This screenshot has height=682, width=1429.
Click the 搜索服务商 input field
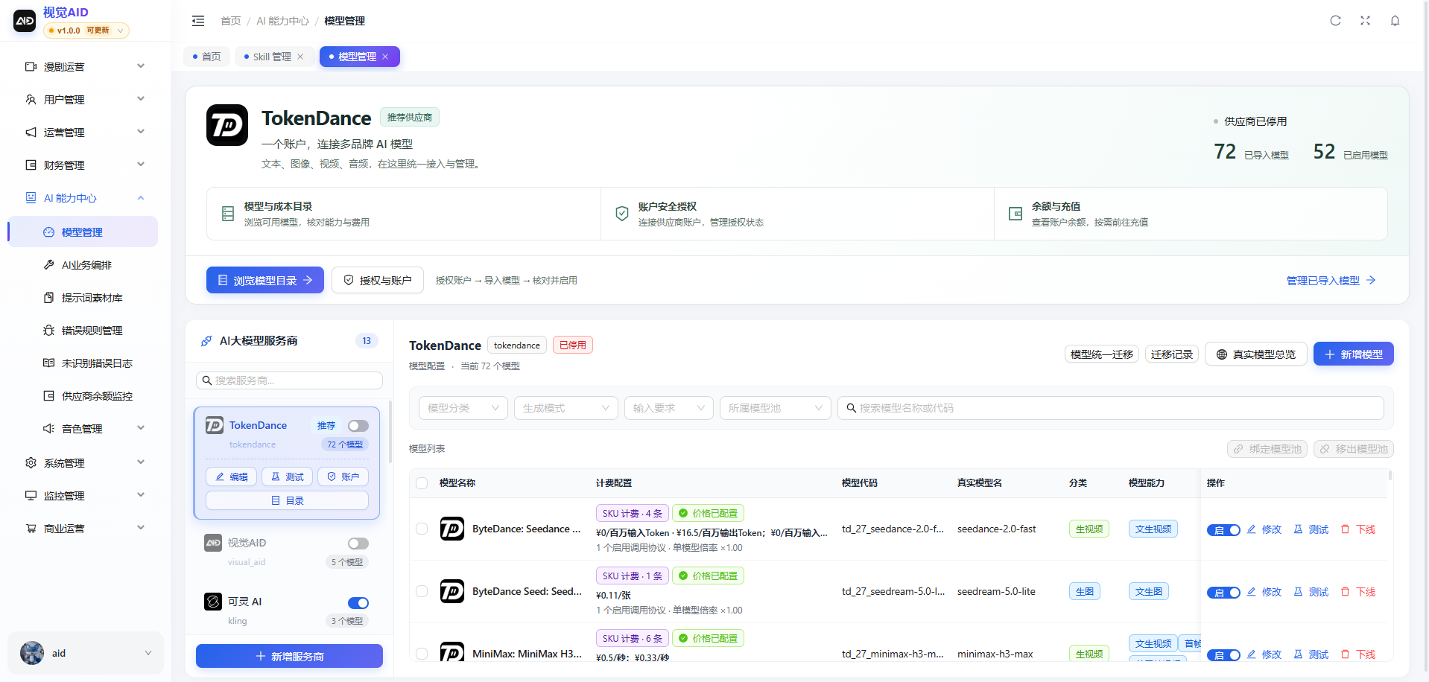tap(290, 380)
